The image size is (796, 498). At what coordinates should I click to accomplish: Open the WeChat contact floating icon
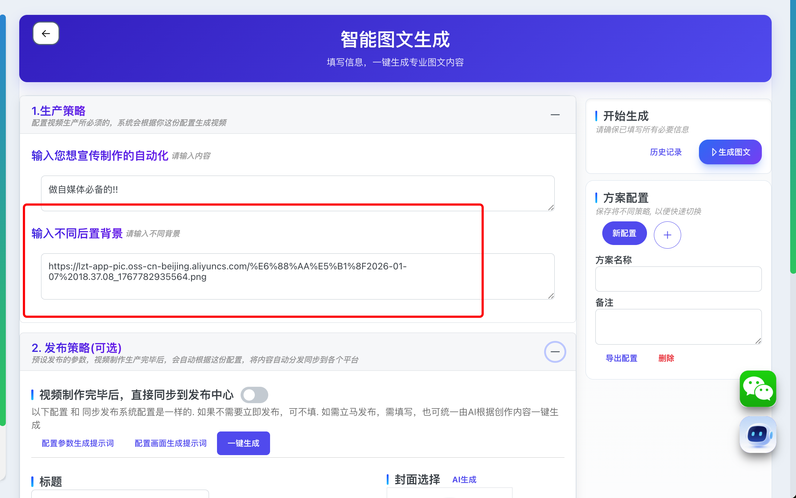pyautogui.click(x=758, y=388)
